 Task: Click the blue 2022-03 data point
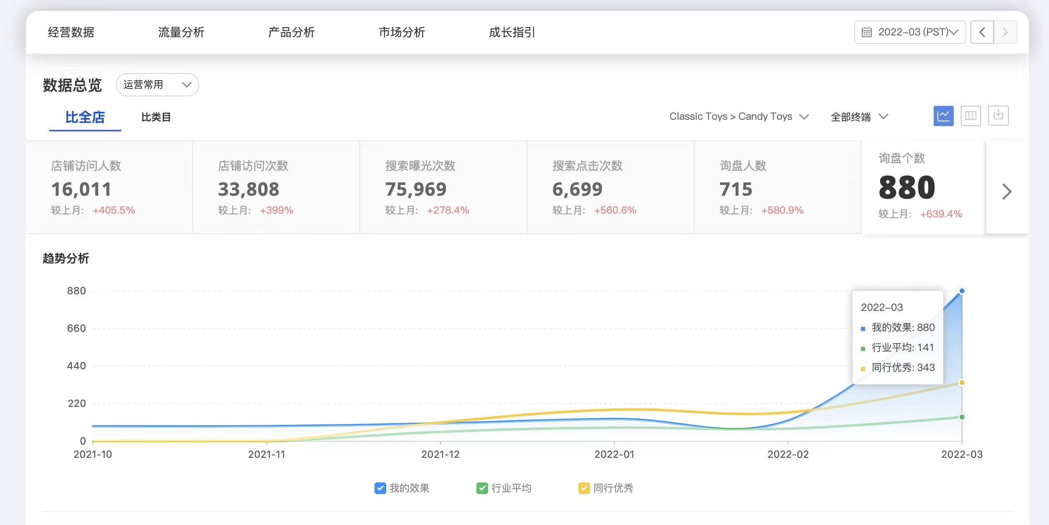click(x=962, y=291)
